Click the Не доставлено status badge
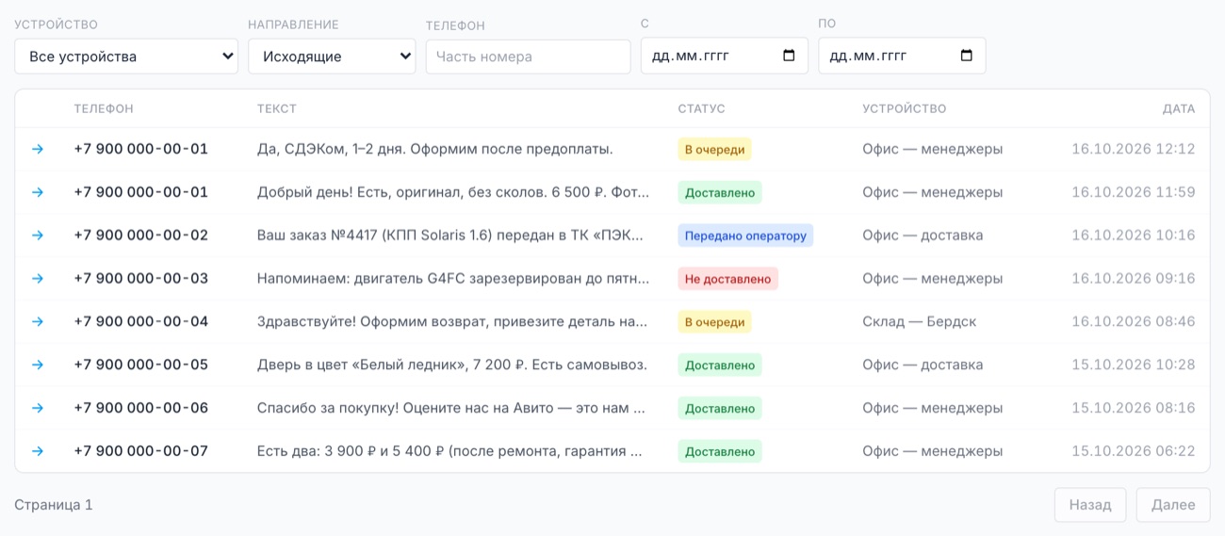Image resolution: width=1225 pixels, height=536 pixels. pyautogui.click(x=727, y=279)
